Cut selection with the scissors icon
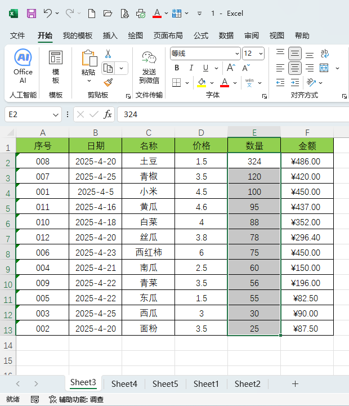This screenshot has width=349, height=406. (x=108, y=54)
